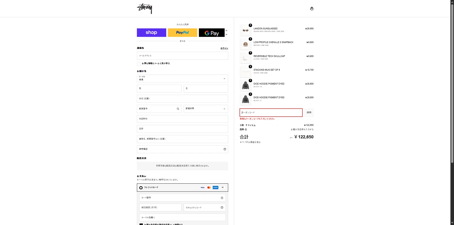Viewport: 454px width, 225px height.
Task: Open the shopping bag icon
Action: click(x=312, y=8)
